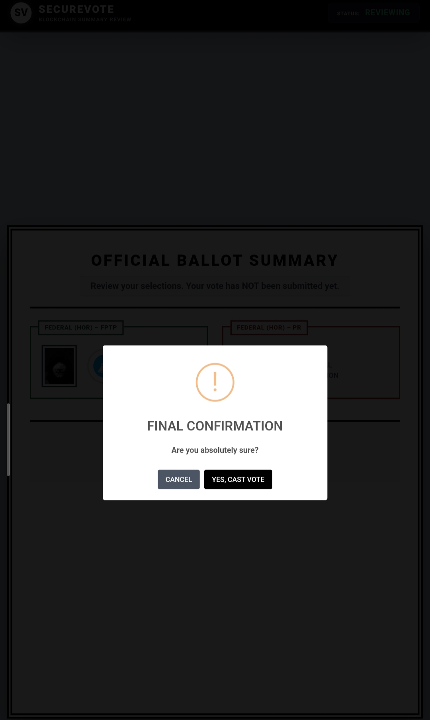The image size is (430, 720).
Task: Confirm with YES, CAST VOTE button
Action: point(238,479)
